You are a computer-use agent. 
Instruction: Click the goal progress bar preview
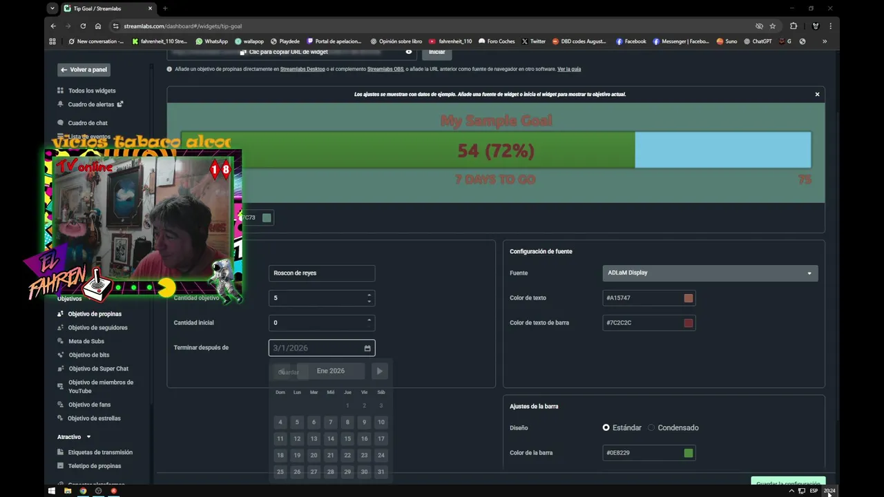pyautogui.click(x=496, y=150)
